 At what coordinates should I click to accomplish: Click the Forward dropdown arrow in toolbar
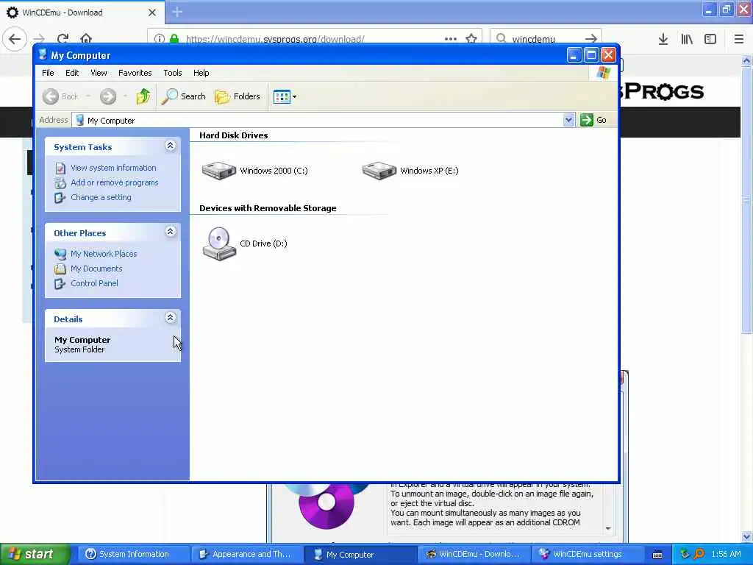coord(125,96)
